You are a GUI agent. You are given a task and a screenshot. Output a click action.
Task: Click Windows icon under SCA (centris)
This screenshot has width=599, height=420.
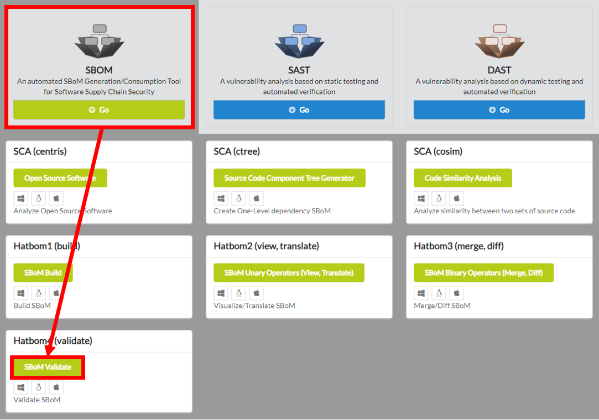tap(21, 198)
